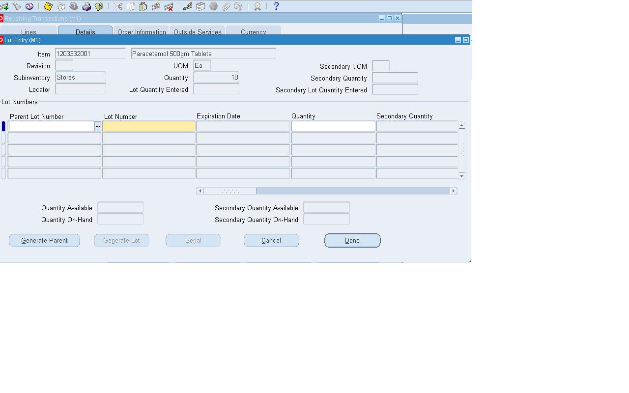629x393 pixels.
Task: Click horizontal scrollbar right arrow in lot grid
Action: pos(454,191)
